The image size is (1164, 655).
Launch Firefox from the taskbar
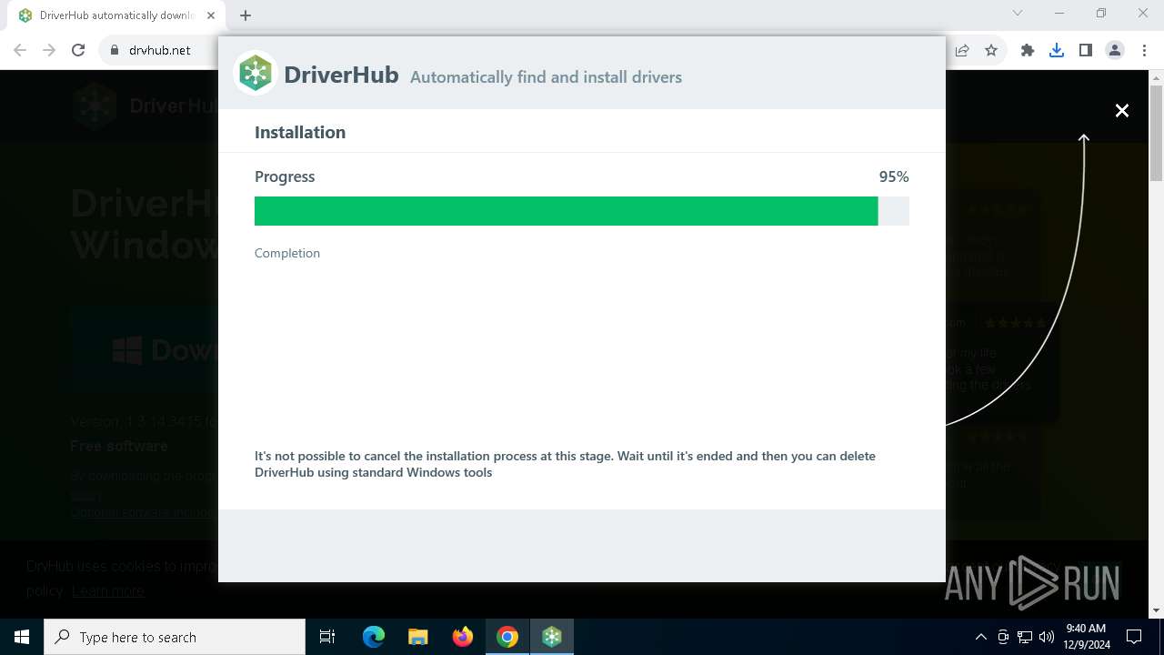[x=463, y=637]
